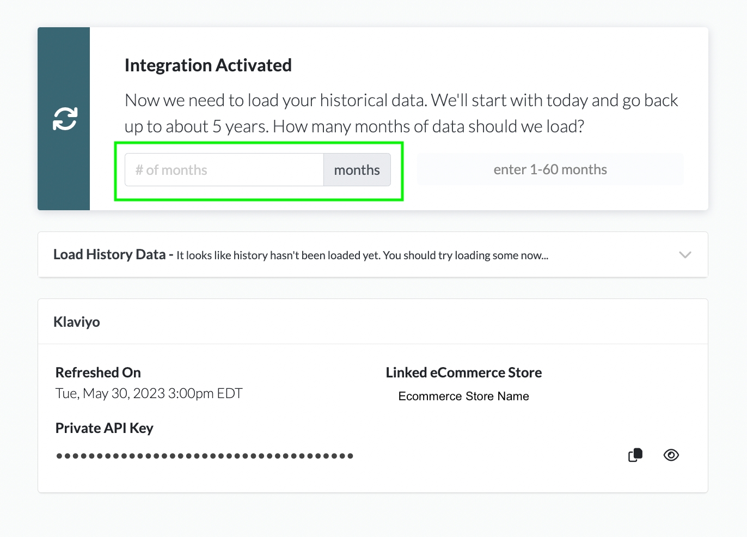Expand the Load History Data chevron
Viewport: 747px width, 537px height.
coord(685,255)
